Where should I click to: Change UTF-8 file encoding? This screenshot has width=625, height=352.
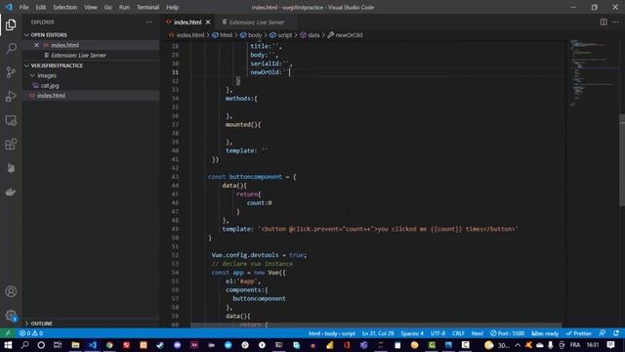(437, 333)
